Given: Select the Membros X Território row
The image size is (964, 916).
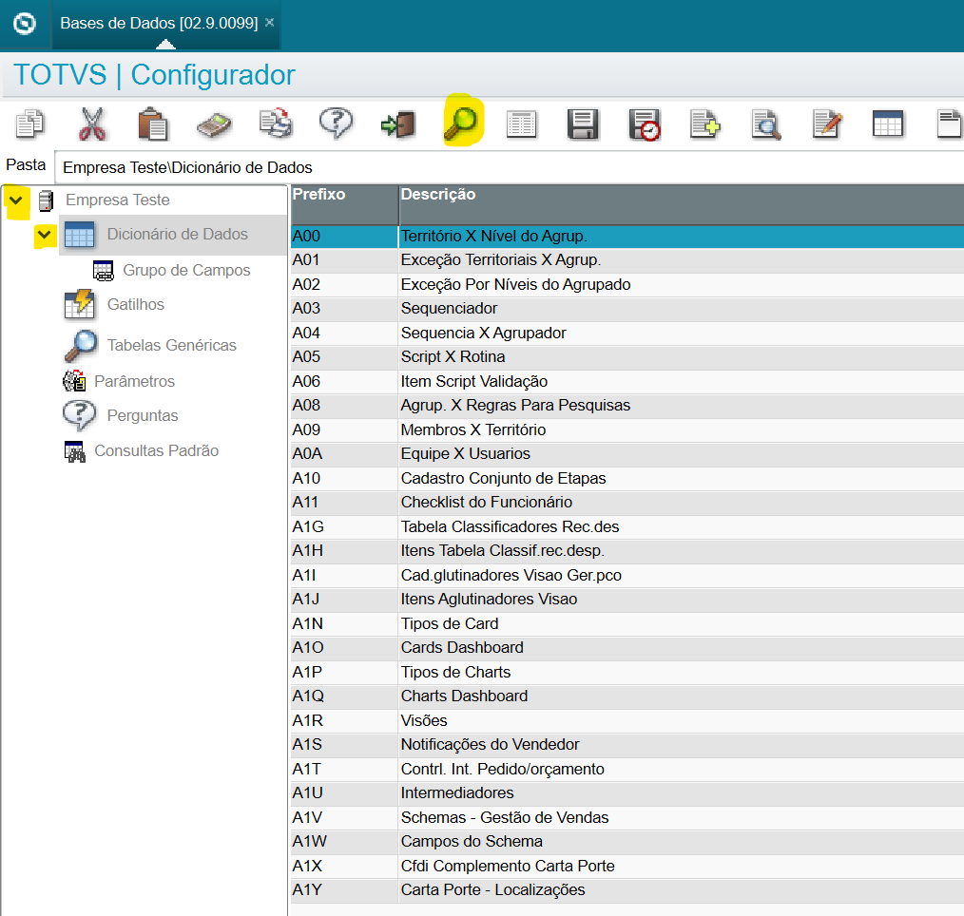Looking at the screenshot, I should coord(627,430).
